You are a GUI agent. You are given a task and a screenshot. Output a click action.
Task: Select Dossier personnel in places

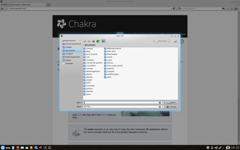point(72,44)
